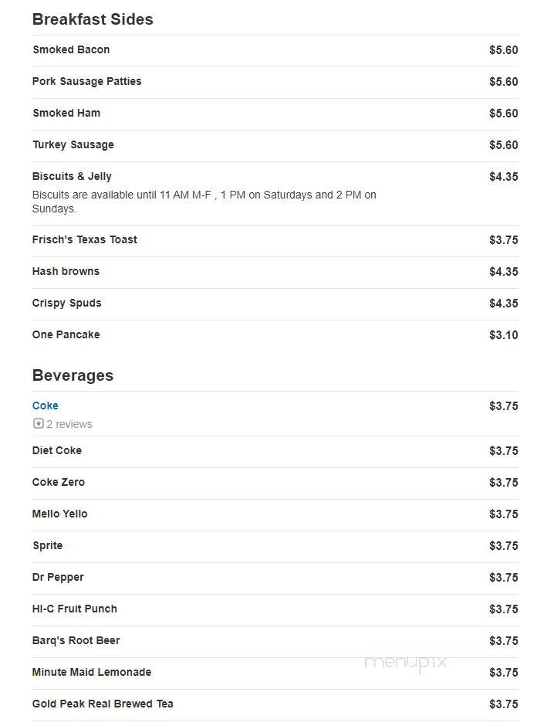Select the Pork Sausage Patties item

pyautogui.click(x=87, y=82)
